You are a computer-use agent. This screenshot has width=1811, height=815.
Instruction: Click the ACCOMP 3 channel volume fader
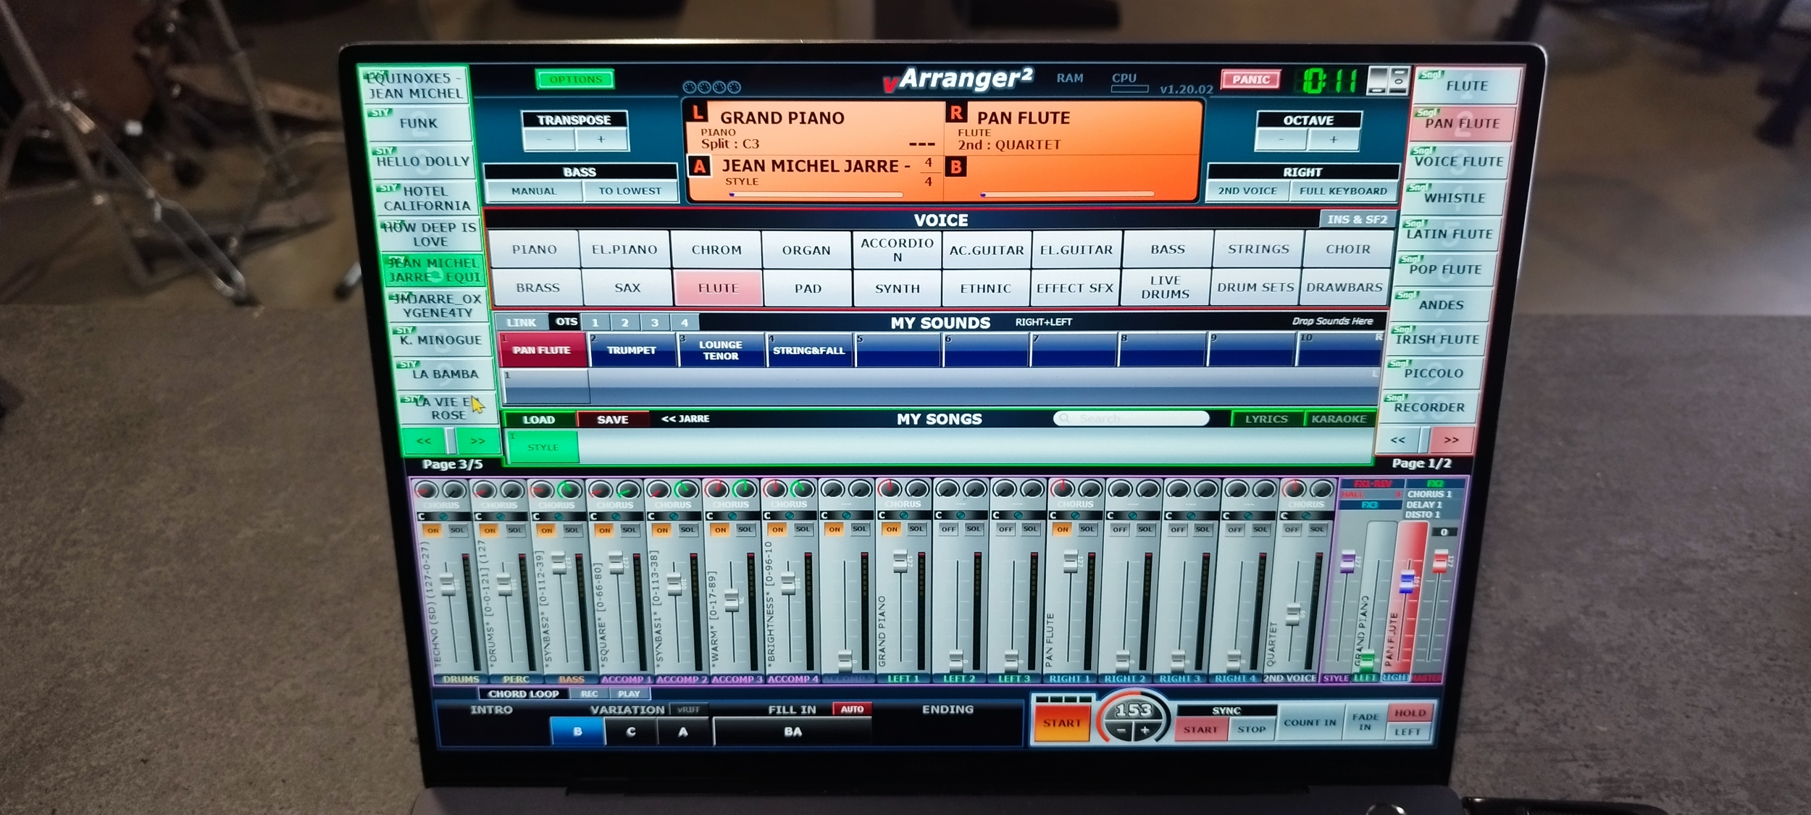coord(732,601)
